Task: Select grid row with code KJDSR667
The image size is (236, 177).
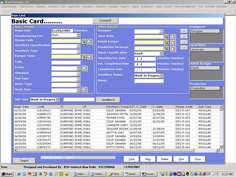Action: 117,111
